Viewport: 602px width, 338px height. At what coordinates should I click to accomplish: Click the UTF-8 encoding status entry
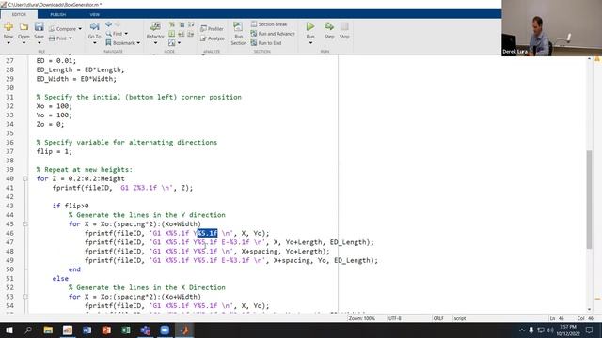coord(395,318)
